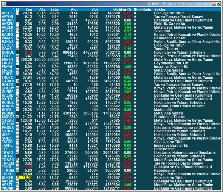Click the red 1,46 last price of TSKB
The image size is (223, 192).
pos(28,167)
